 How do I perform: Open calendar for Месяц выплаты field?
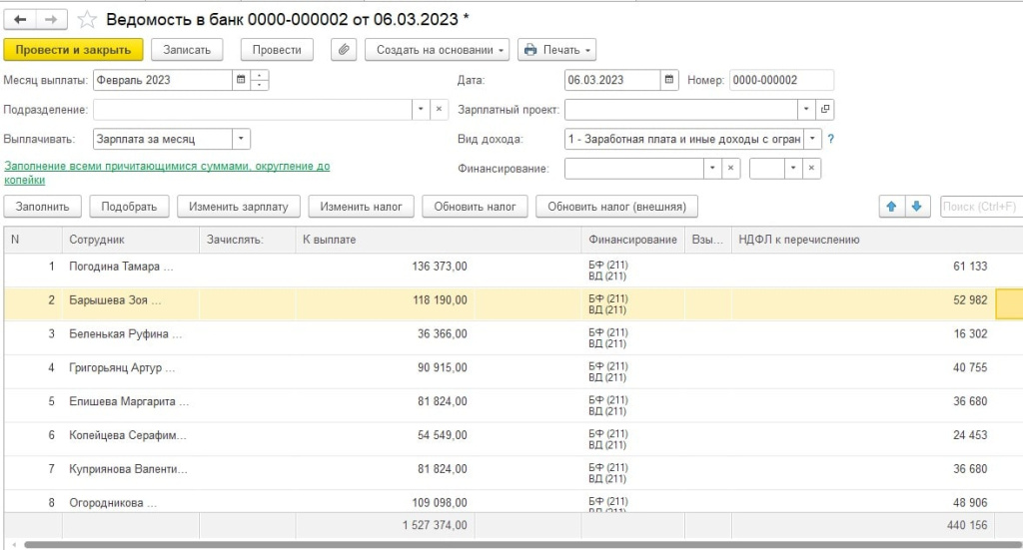[241, 80]
